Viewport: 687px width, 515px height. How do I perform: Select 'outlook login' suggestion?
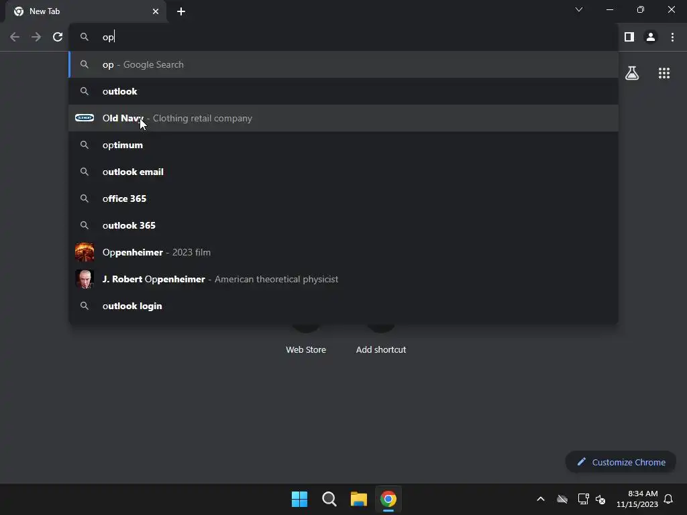click(x=343, y=306)
